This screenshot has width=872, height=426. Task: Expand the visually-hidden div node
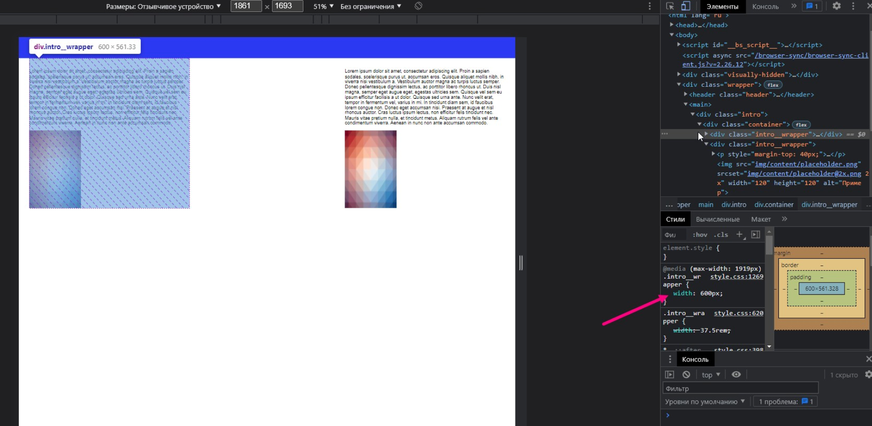point(679,74)
